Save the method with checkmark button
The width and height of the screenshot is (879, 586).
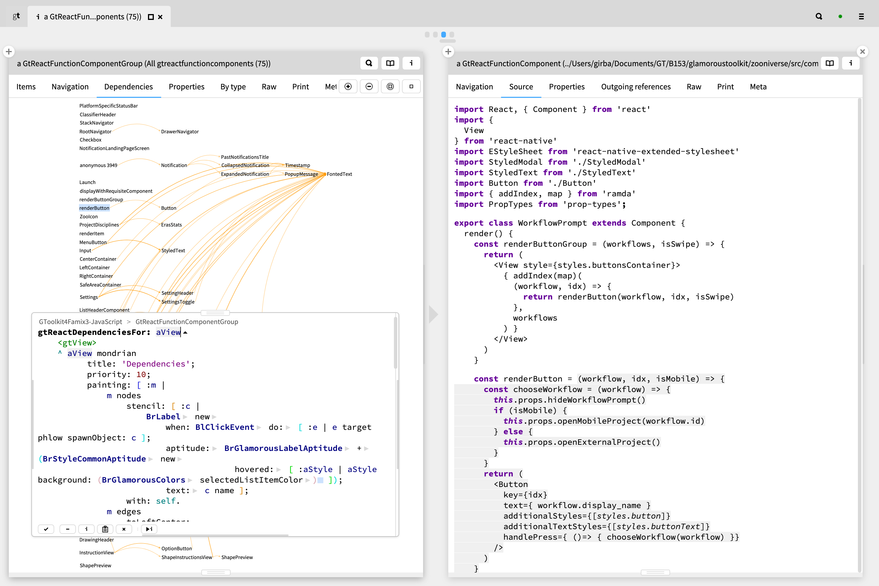tap(46, 529)
